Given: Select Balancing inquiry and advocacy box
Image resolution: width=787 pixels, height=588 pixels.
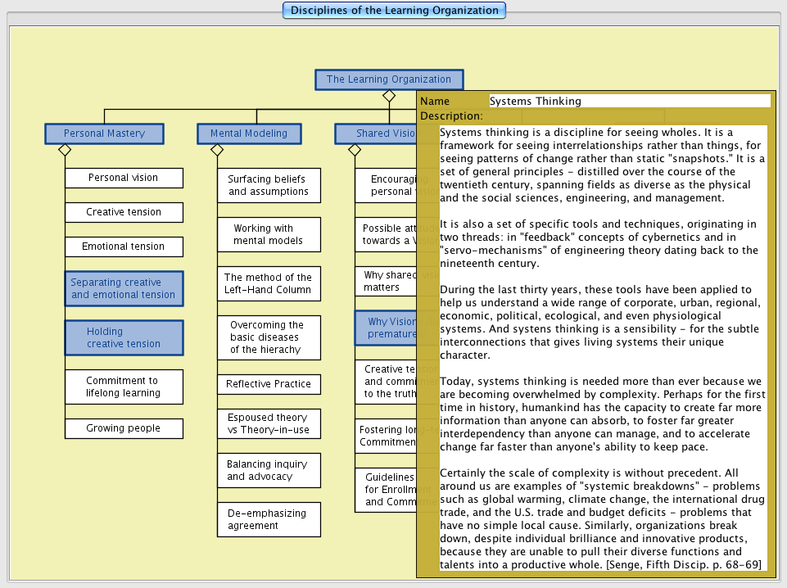Looking at the screenshot, I should pos(269,470).
